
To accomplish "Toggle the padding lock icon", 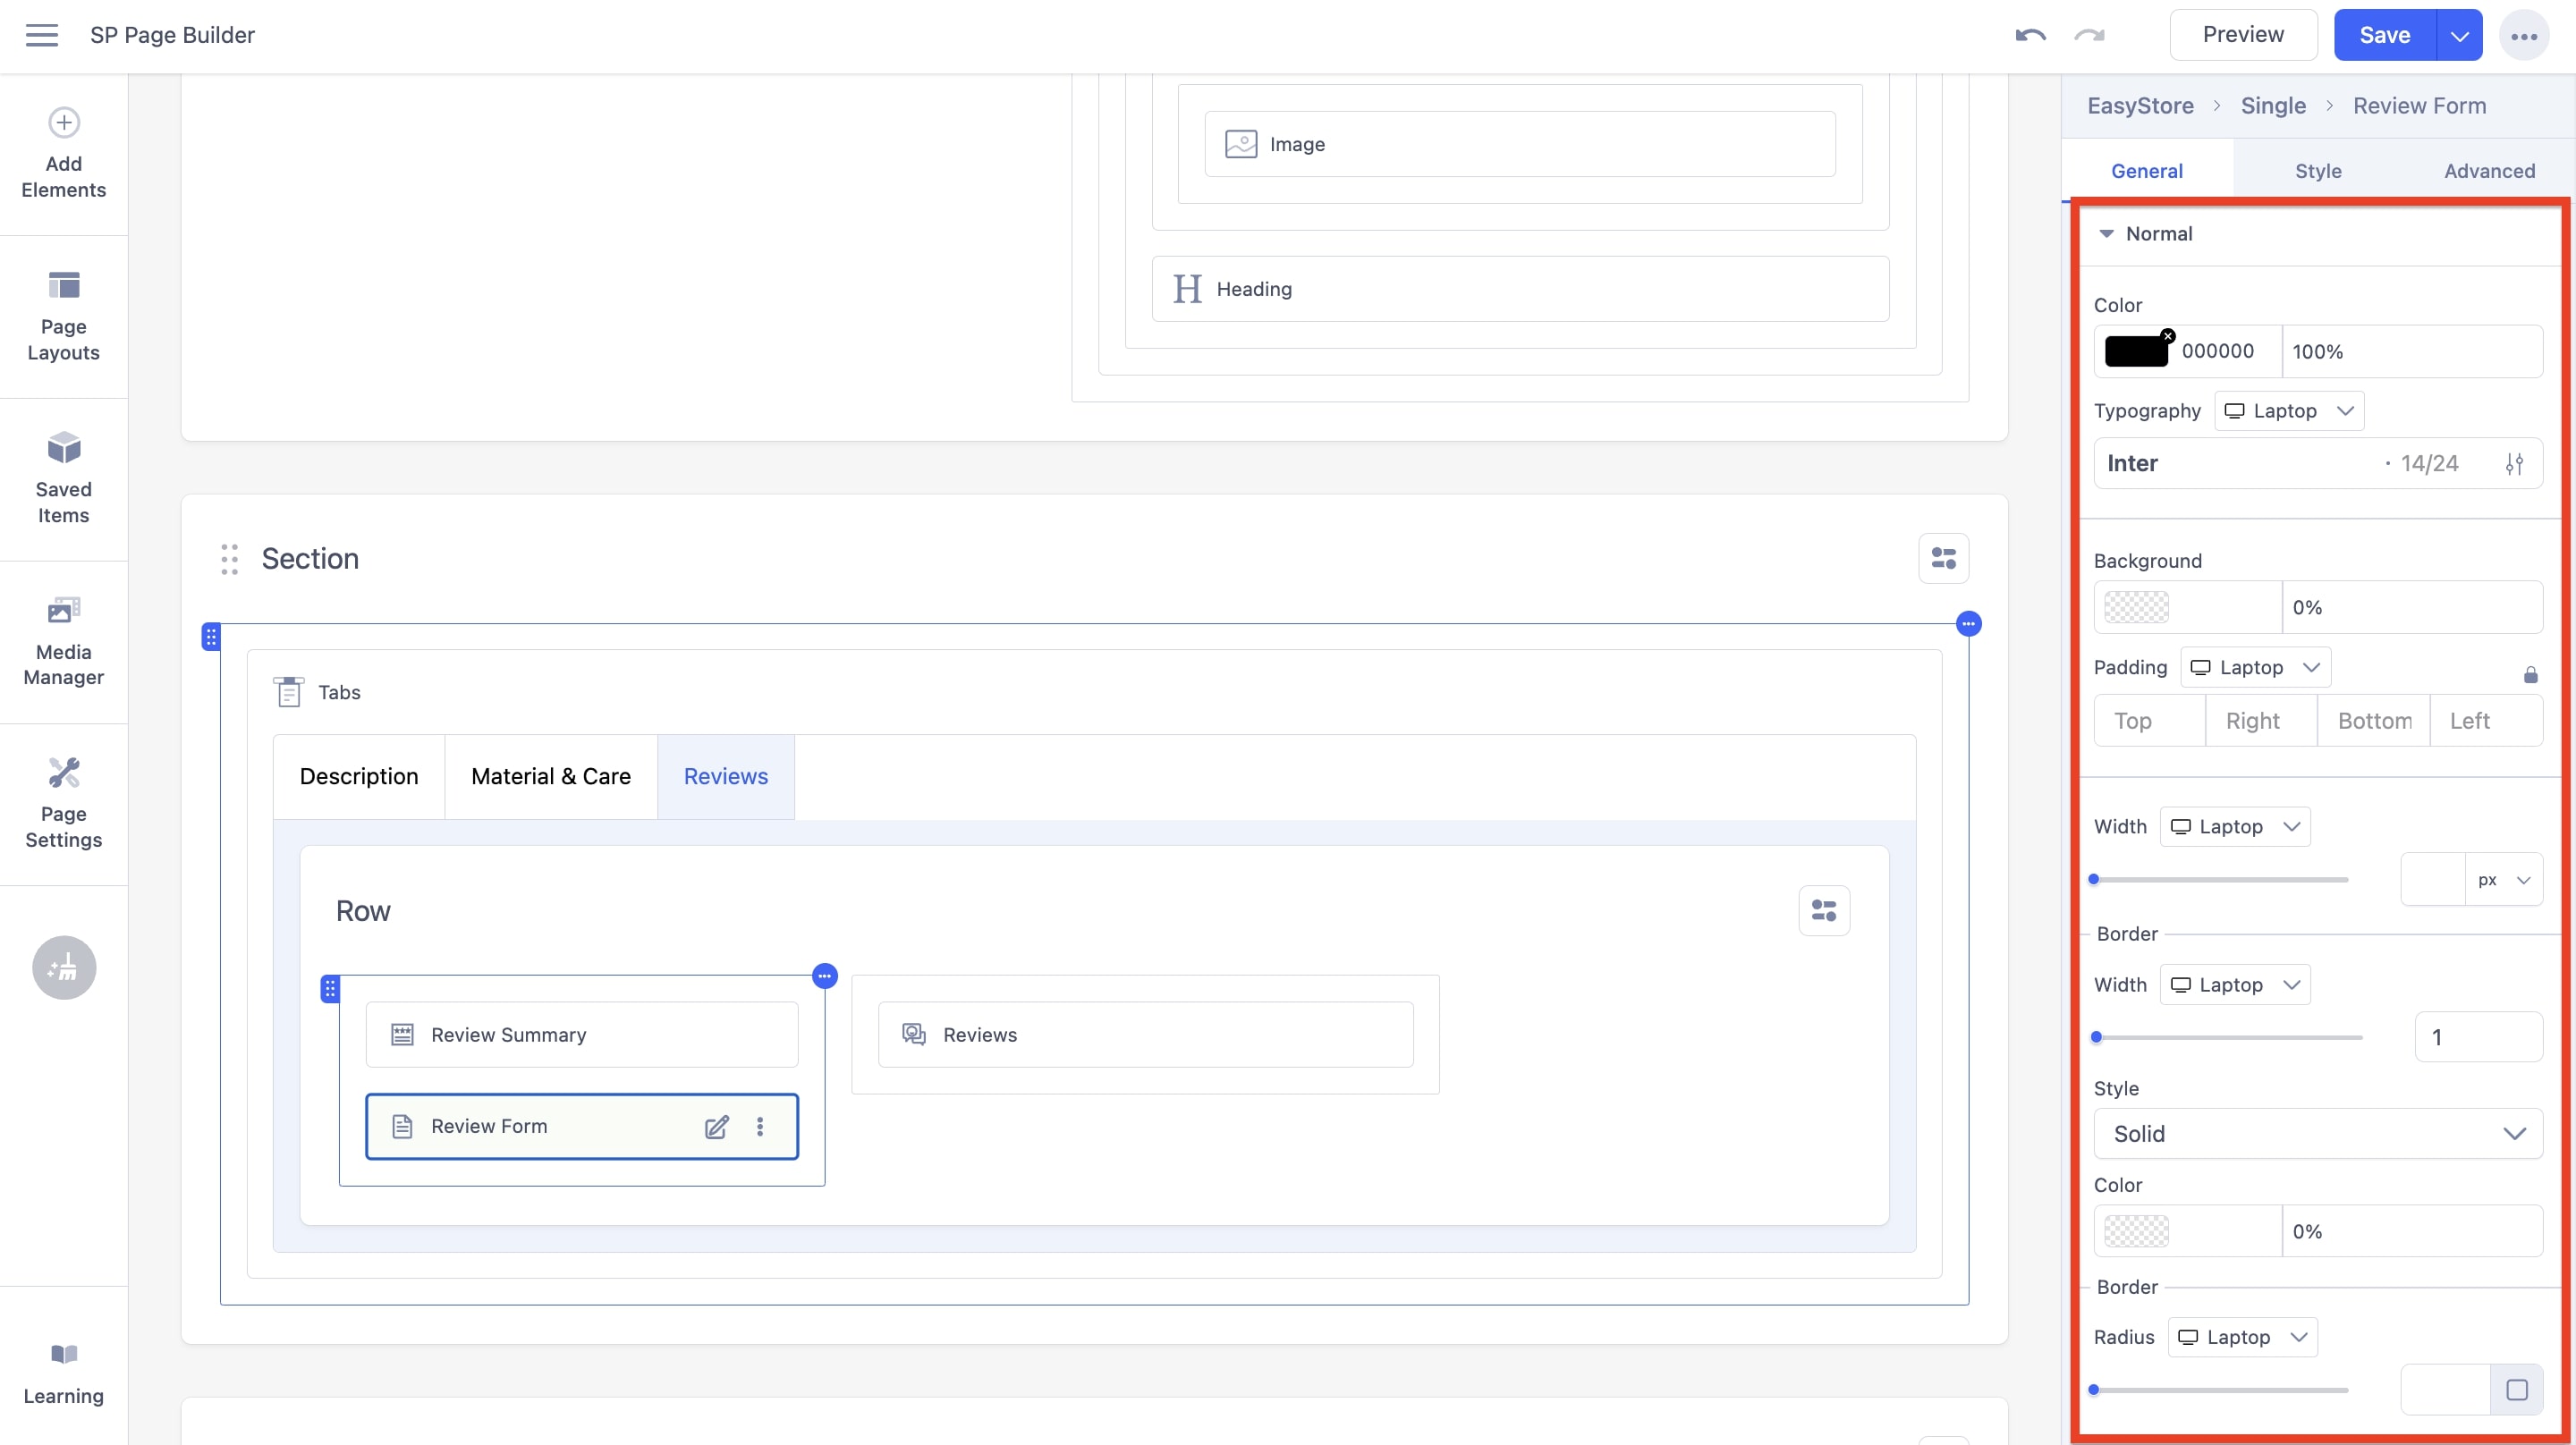I will click(2531, 674).
